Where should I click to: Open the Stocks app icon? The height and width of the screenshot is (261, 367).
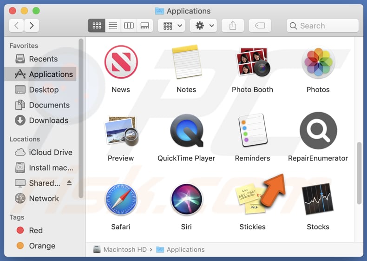coord(318,199)
